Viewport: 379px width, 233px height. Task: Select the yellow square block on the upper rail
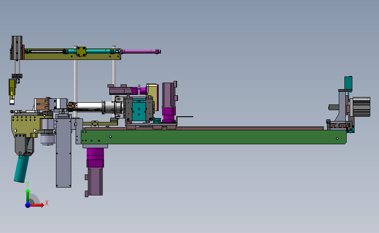click(x=81, y=52)
